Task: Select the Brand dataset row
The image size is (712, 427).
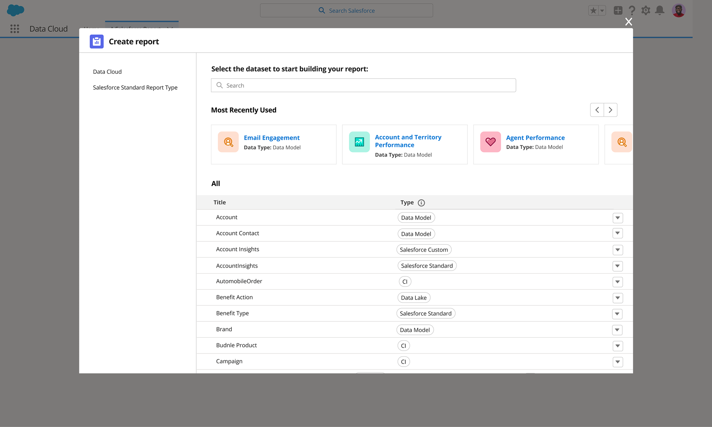Action: [x=415, y=330]
